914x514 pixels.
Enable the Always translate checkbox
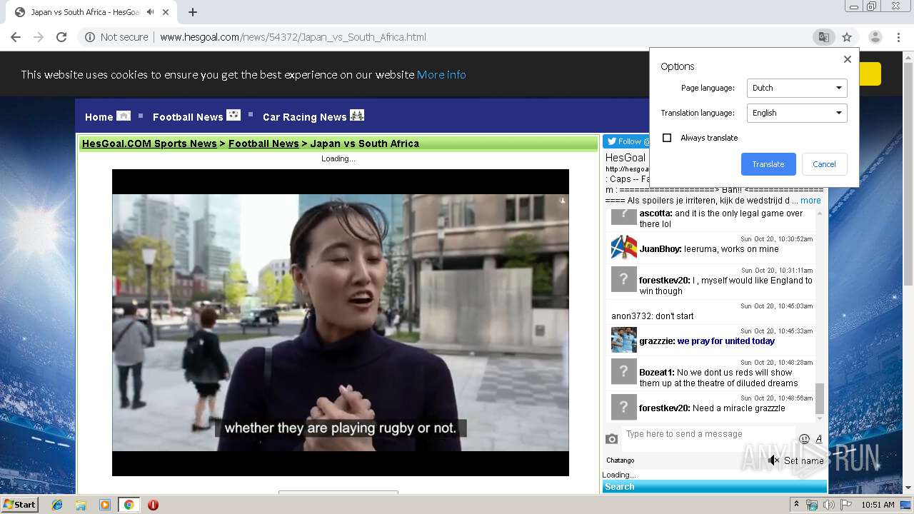click(x=667, y=138)
